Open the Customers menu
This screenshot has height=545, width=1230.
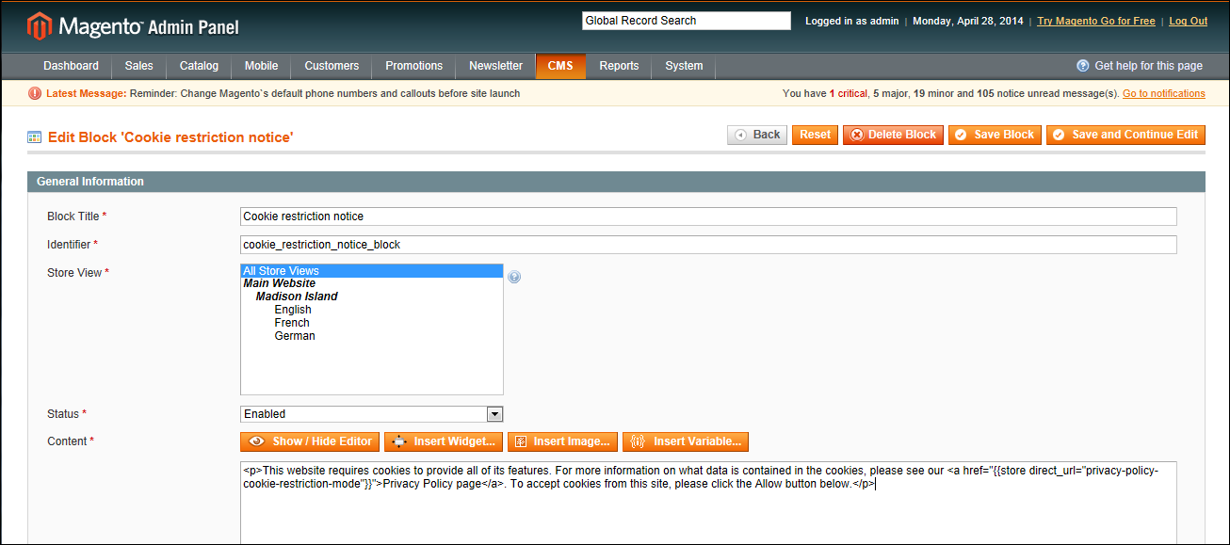[x=332, y=66]
